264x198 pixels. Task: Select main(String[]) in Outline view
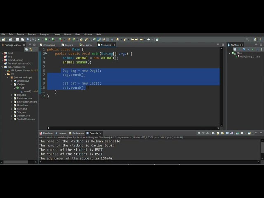[x=250, y=57]
